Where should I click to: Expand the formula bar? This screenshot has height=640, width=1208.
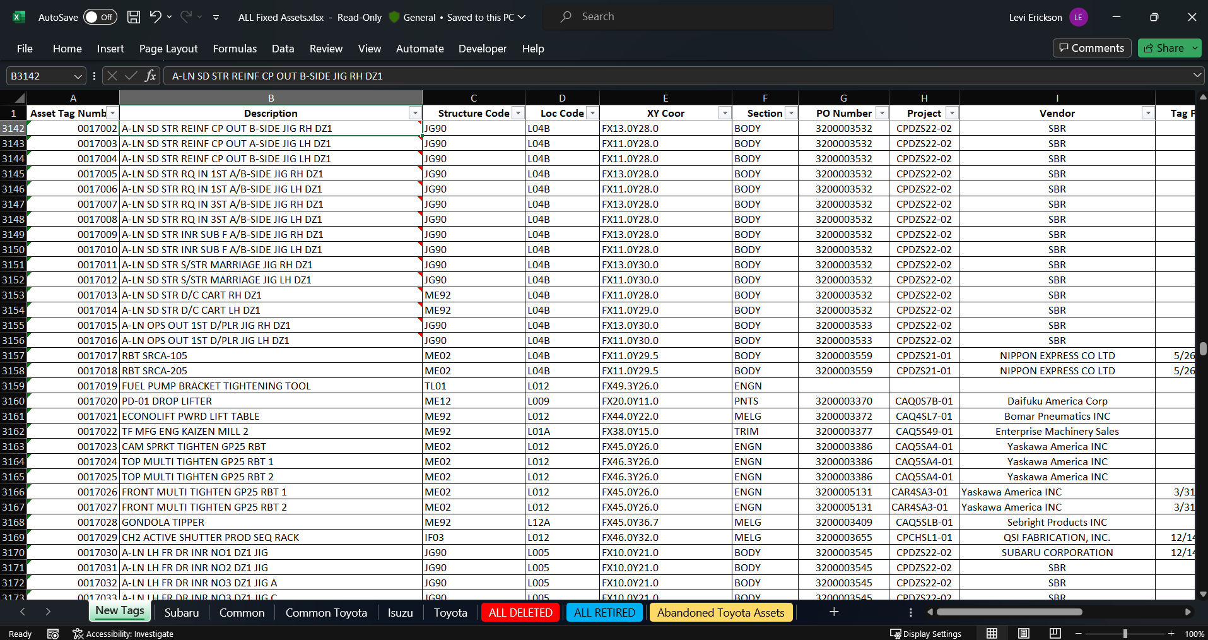click(x=1197, y=76)
